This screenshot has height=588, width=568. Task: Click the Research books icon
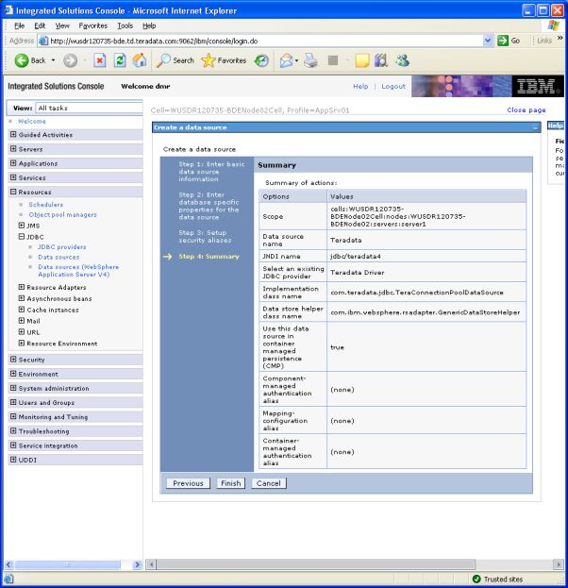(381, 60)
